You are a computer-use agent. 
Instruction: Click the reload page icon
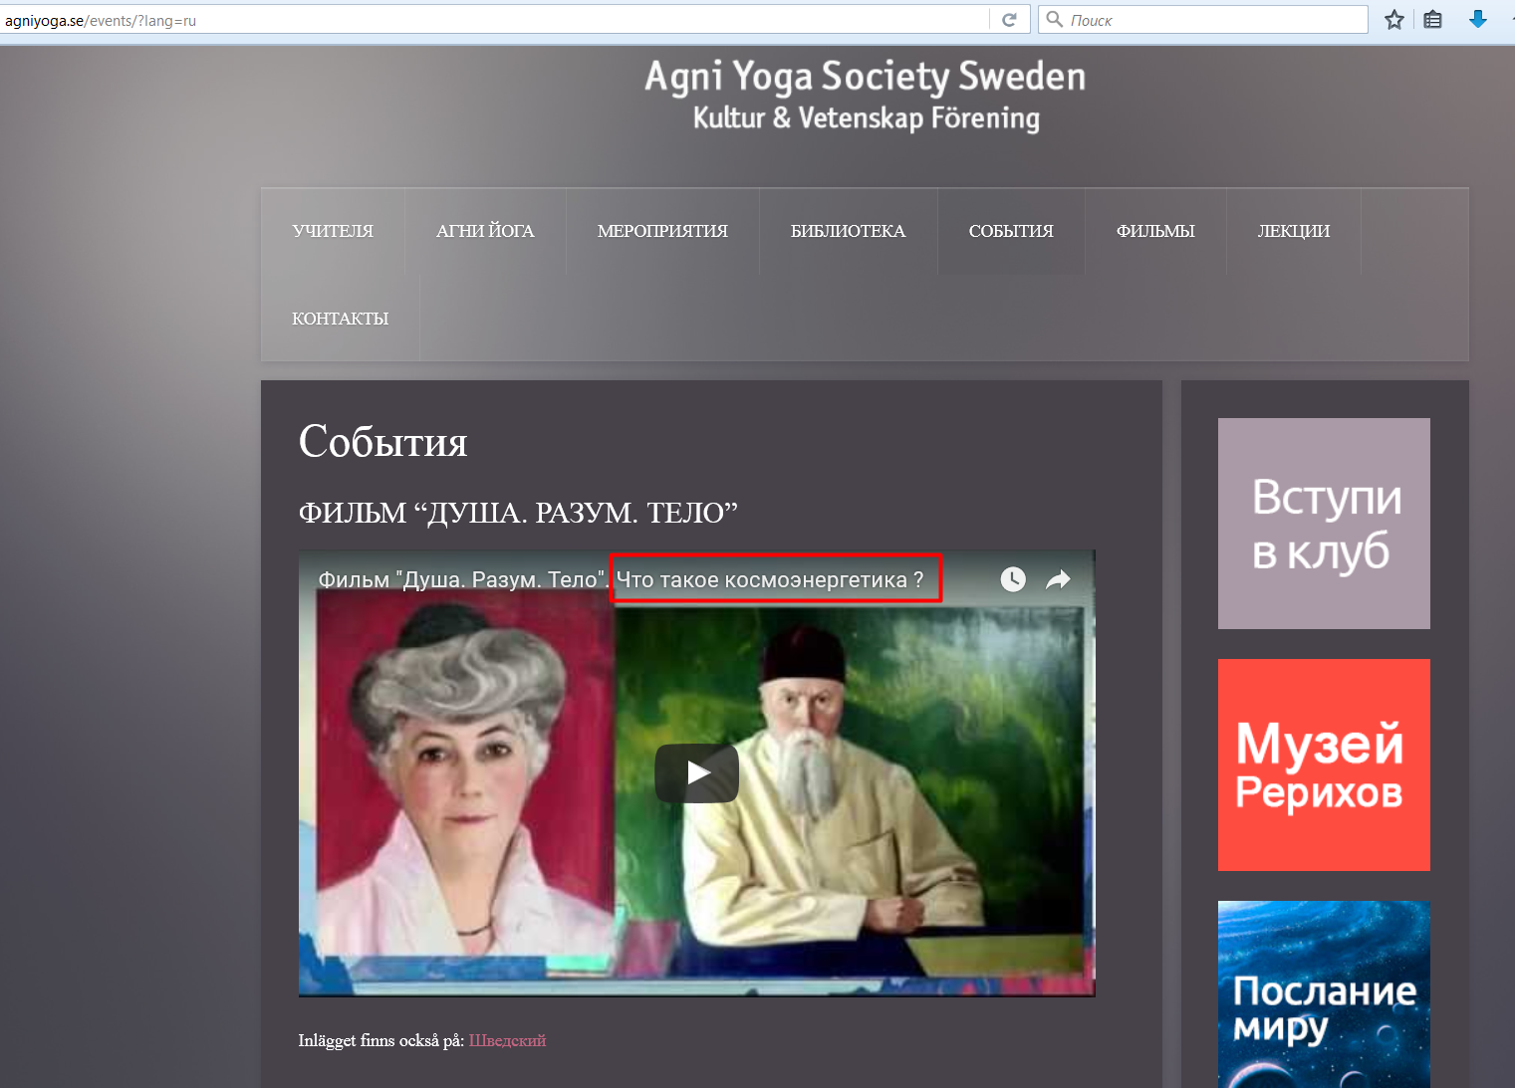tap(1009, 20)
